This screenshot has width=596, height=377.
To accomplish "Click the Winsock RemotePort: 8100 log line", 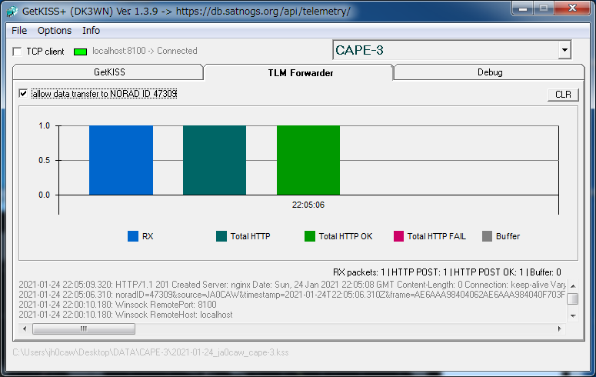I will (x=118, y=305).
